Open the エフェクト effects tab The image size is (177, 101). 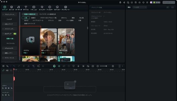[x=42, y=8]
